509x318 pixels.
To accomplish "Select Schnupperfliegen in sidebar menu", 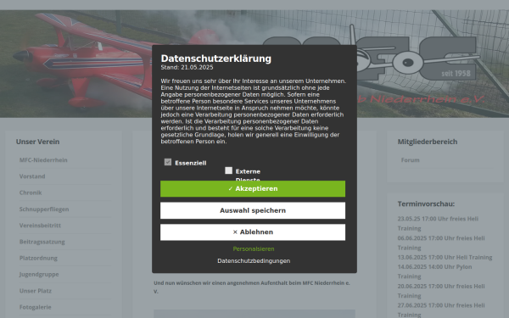I will coord(44,209).
